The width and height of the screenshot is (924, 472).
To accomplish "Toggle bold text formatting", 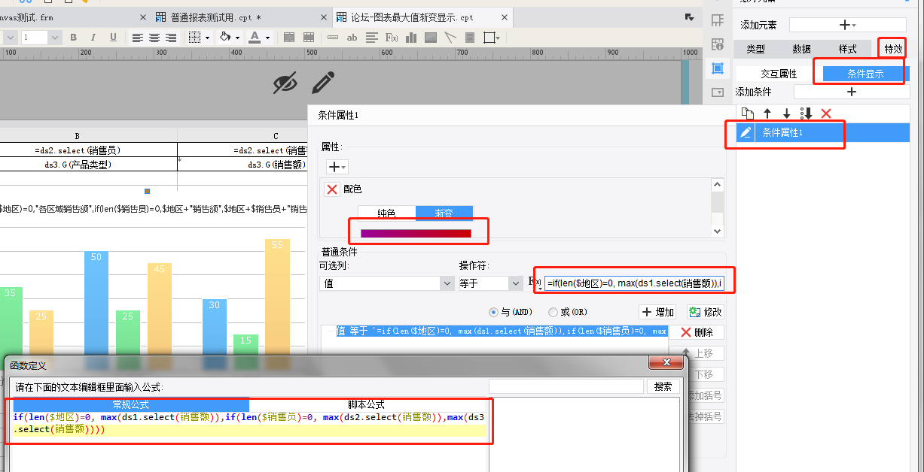I will (x=74, y=38).
